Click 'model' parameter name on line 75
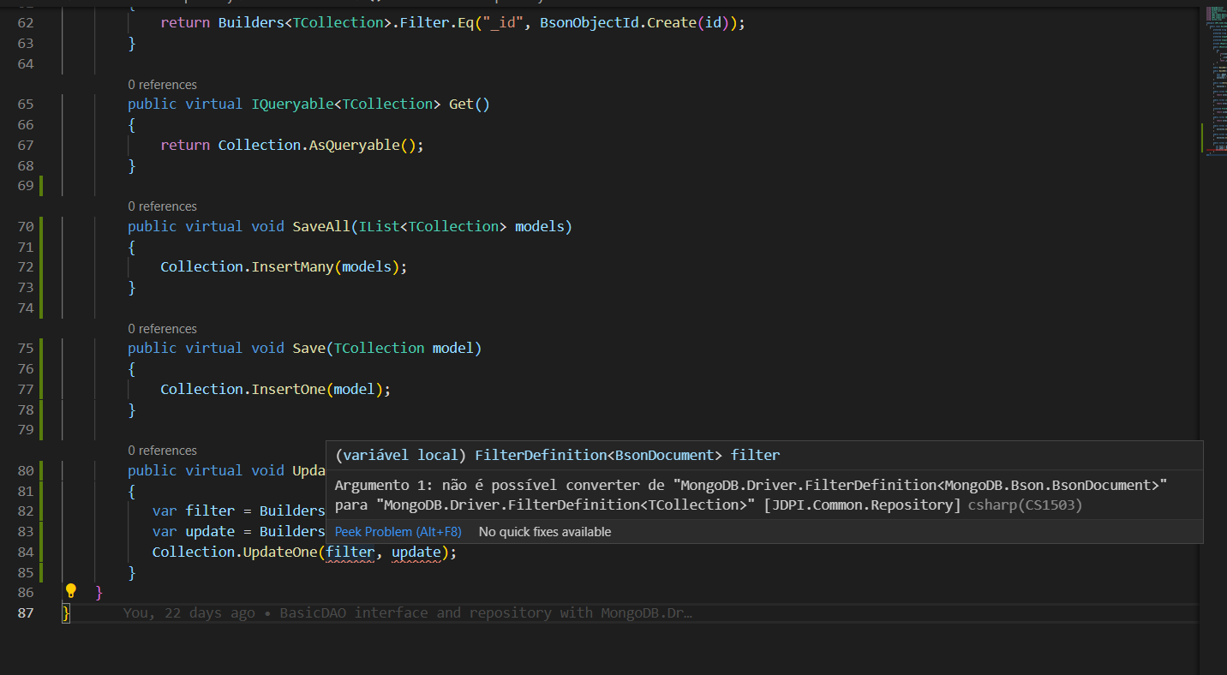 click(453, 348)
